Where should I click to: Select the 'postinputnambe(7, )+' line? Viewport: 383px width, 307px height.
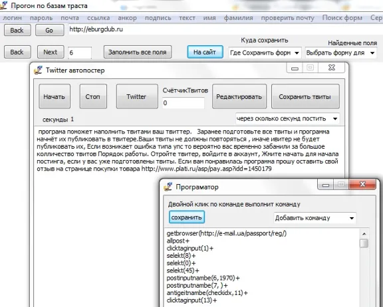pyautogui.click(x=197, y=286)
